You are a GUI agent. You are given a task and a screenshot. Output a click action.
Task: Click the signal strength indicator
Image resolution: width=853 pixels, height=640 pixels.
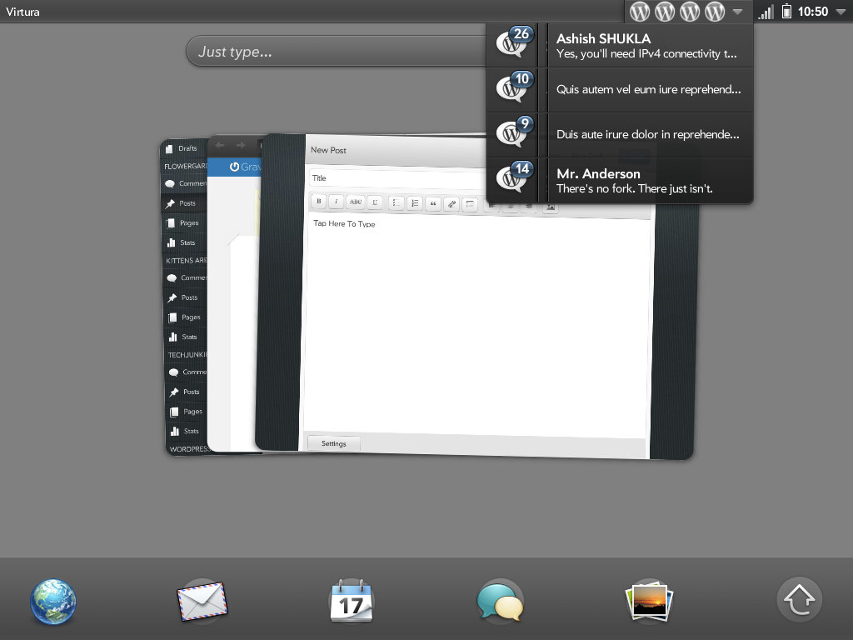coord(766,12)
